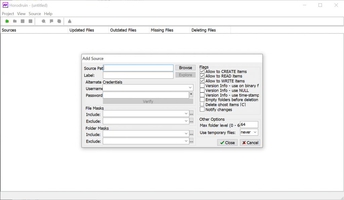Click the gray lock-shaped icon in the toolbar
This screenshot has width=344, height=200.
pos(70,21)
